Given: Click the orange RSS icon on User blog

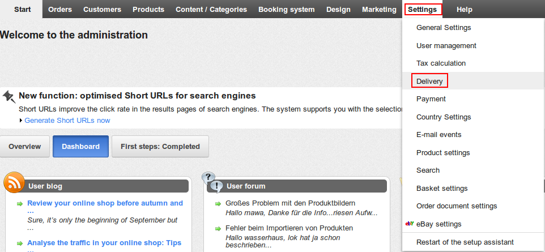Looking at the screenshot, I should (x=14, y=182).
